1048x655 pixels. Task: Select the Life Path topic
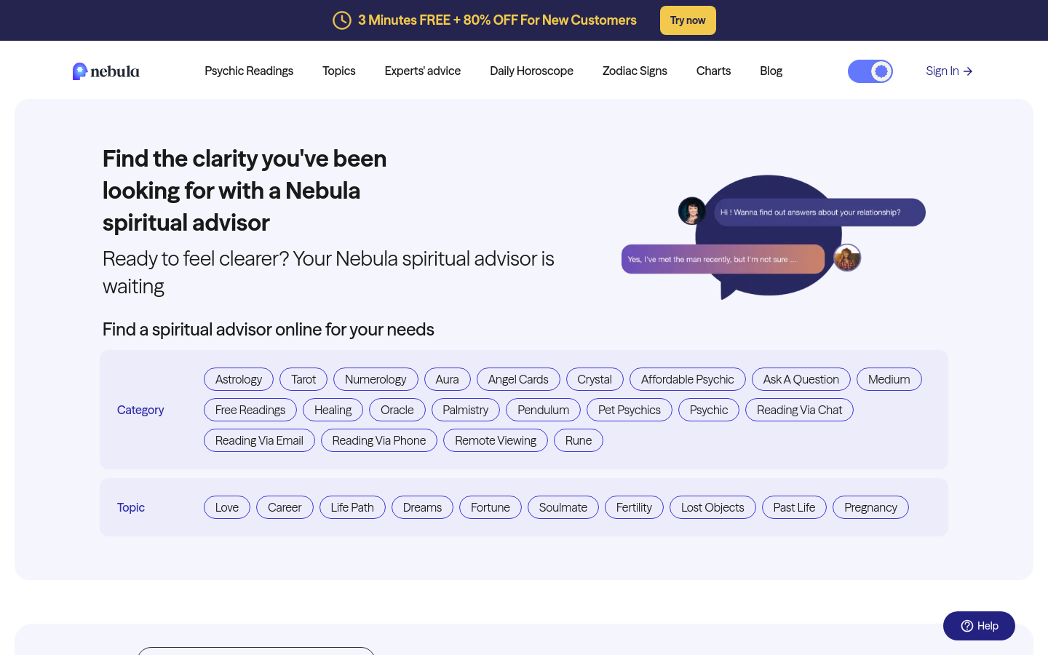(352, 507)
